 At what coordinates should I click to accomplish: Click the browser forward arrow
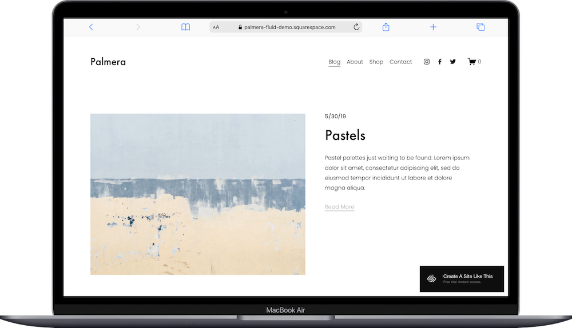(138, 27)
